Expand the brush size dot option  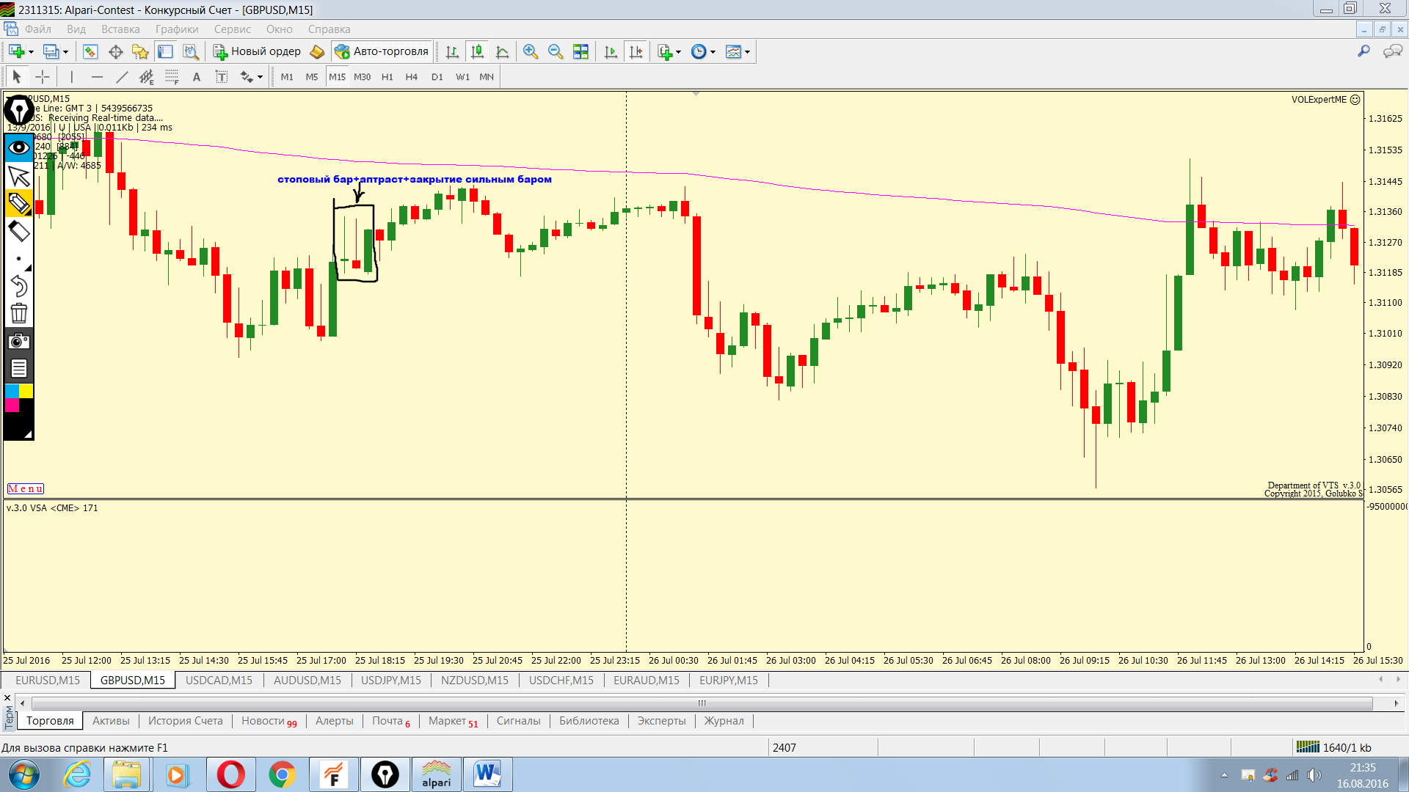click(18, 259)
